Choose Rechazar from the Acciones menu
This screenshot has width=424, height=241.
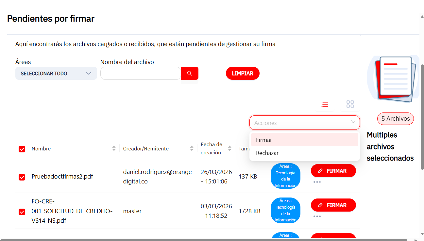coord(304,153)
